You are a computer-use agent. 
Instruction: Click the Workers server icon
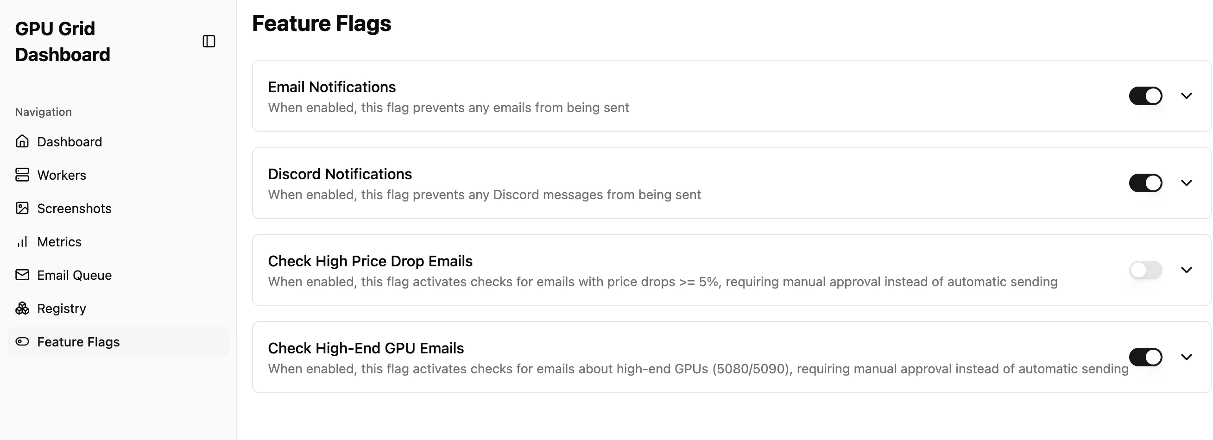22,175
